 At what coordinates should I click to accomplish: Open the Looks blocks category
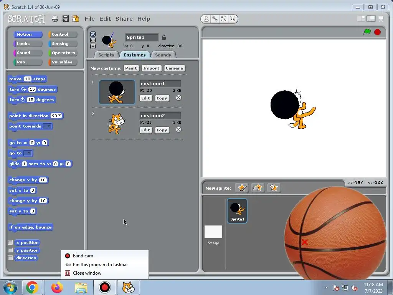click(28, 44)
